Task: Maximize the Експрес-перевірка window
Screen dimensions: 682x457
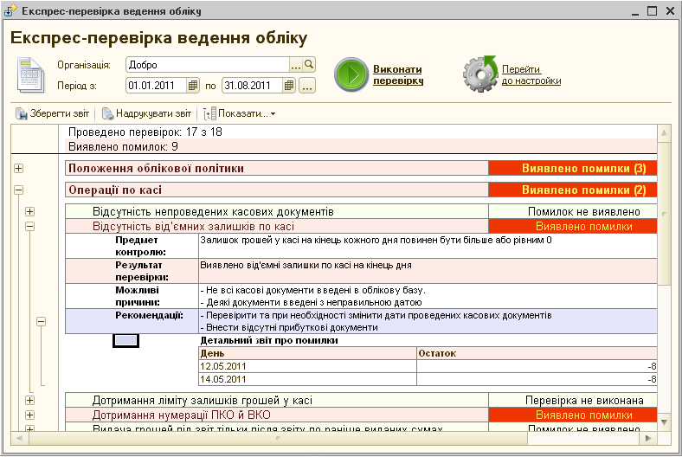Action: pos(652,11)
